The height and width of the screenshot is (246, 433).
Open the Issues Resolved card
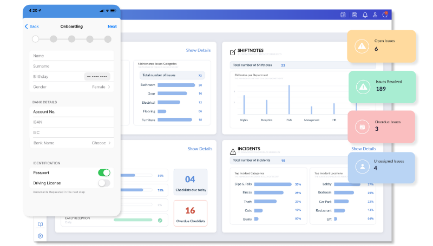click(x=382, y=87)
